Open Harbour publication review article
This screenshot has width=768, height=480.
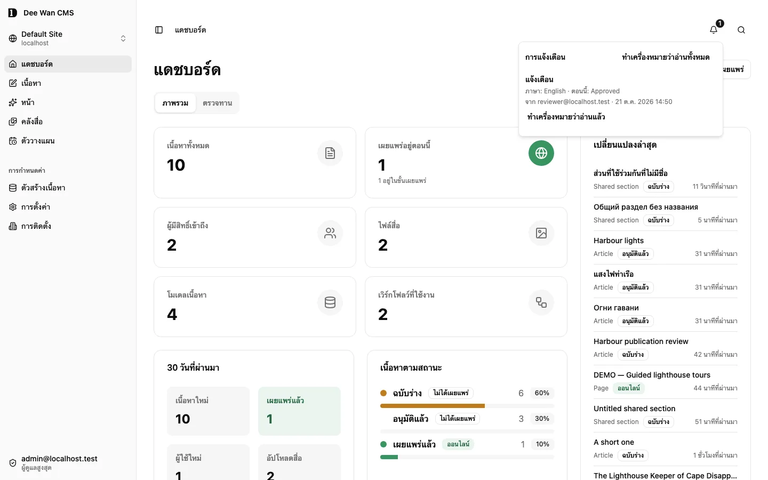click(641, 341)
